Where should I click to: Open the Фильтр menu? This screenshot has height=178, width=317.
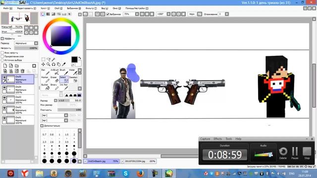click(x=91, y=8)
